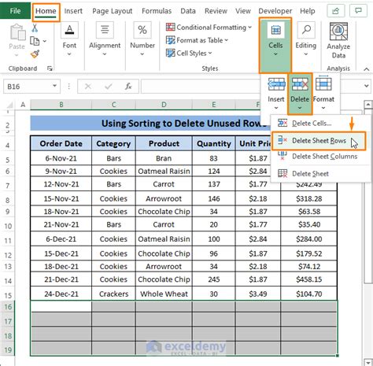Expand the Paste dropdown arrow
373x366 pixels.
click(17, 55)
